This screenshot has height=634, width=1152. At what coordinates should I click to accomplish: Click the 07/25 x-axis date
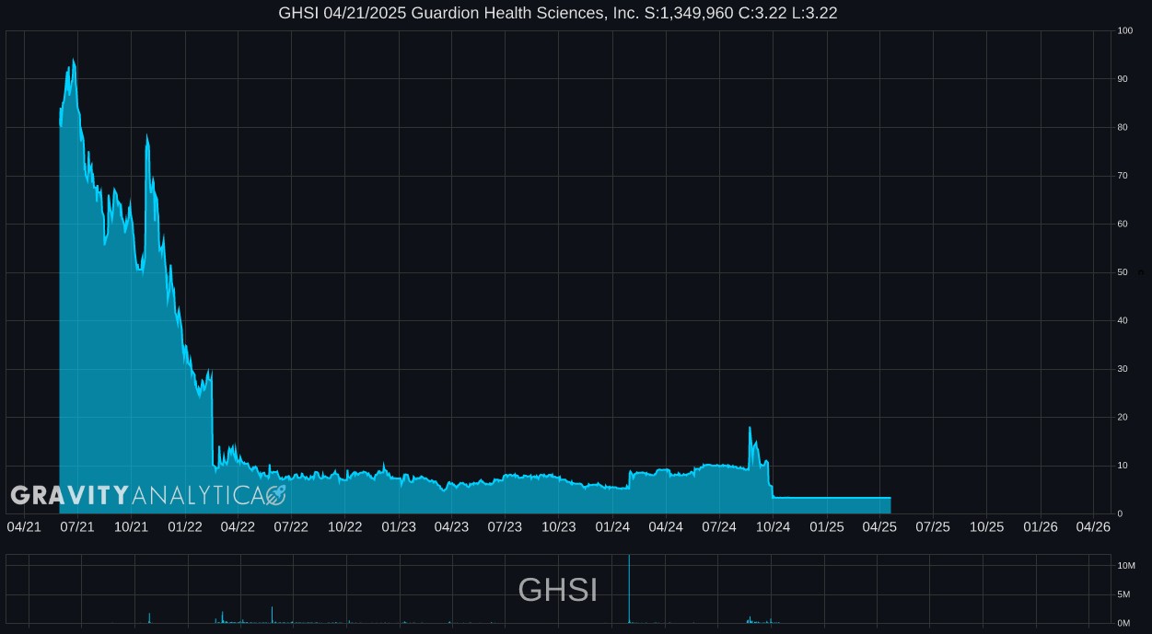[x=933, y=527]
